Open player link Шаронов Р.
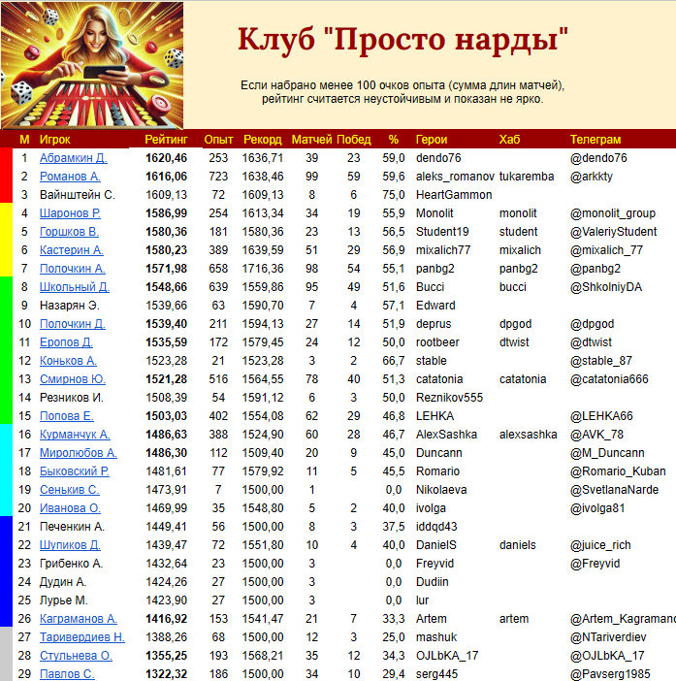 coord(70,213)
